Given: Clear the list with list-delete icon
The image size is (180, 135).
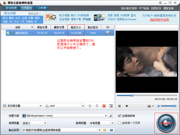Looking at the screenshot, I should 111,106.
